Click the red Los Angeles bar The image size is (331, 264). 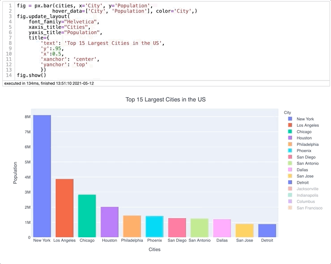(x=64, y=208)
